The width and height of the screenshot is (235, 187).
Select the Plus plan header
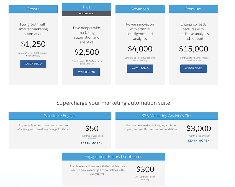[x=86, y=7]
